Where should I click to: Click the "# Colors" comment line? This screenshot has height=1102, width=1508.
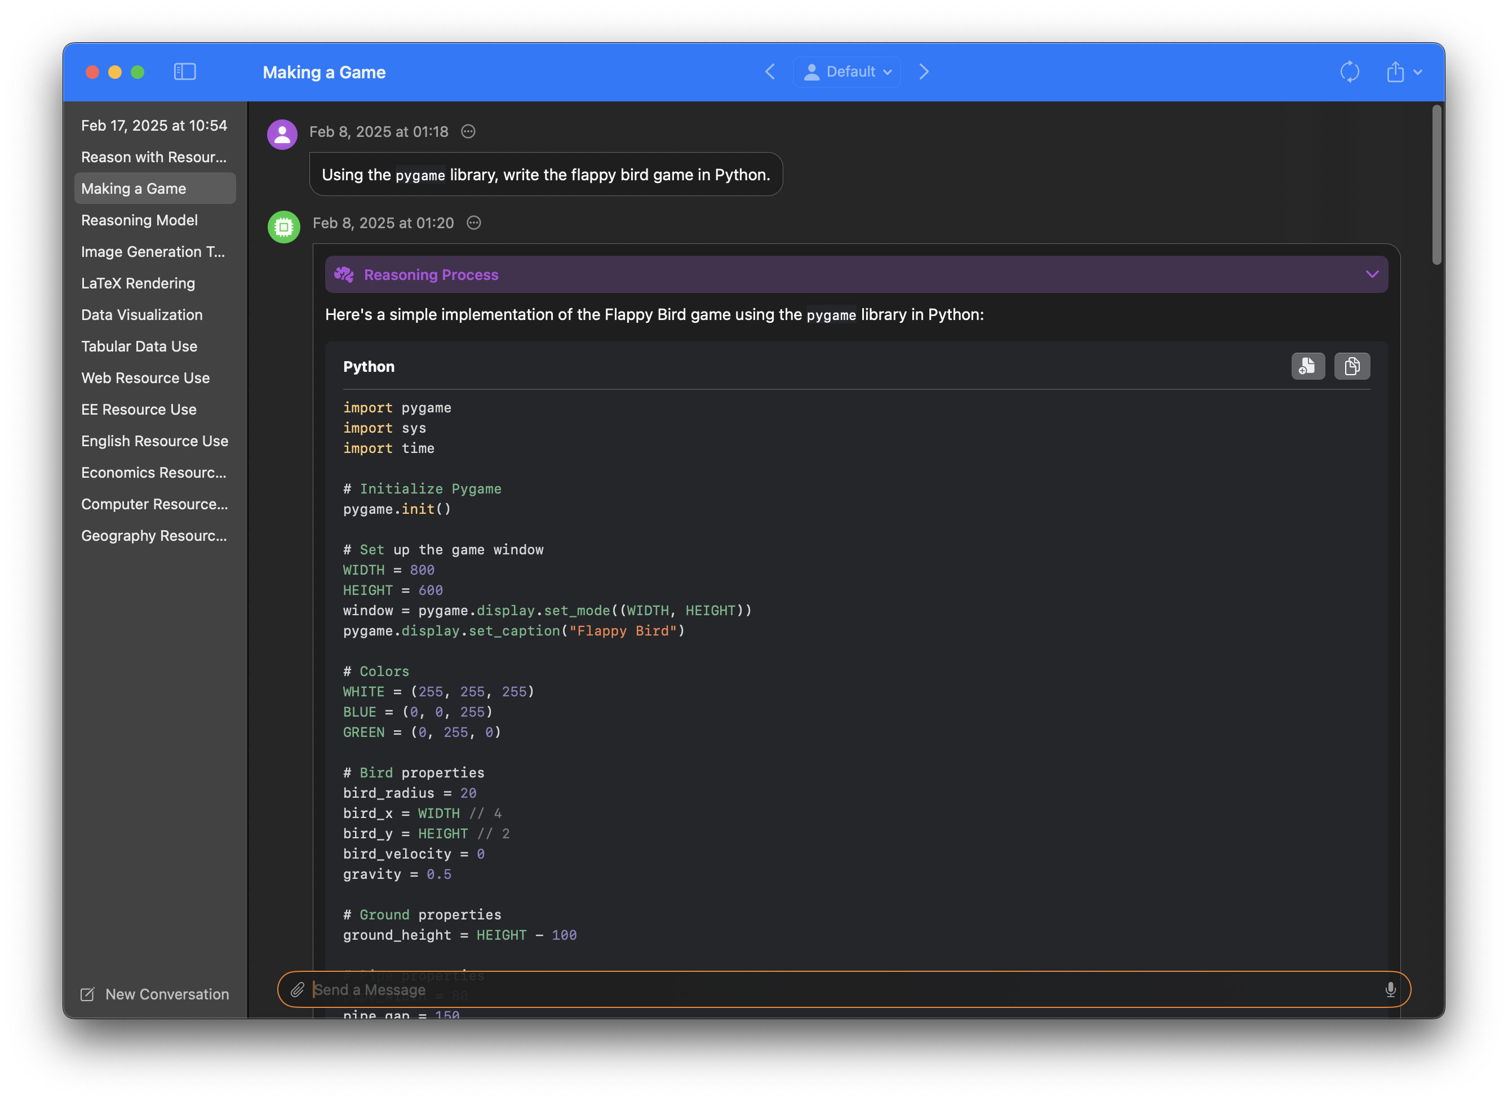376,671
